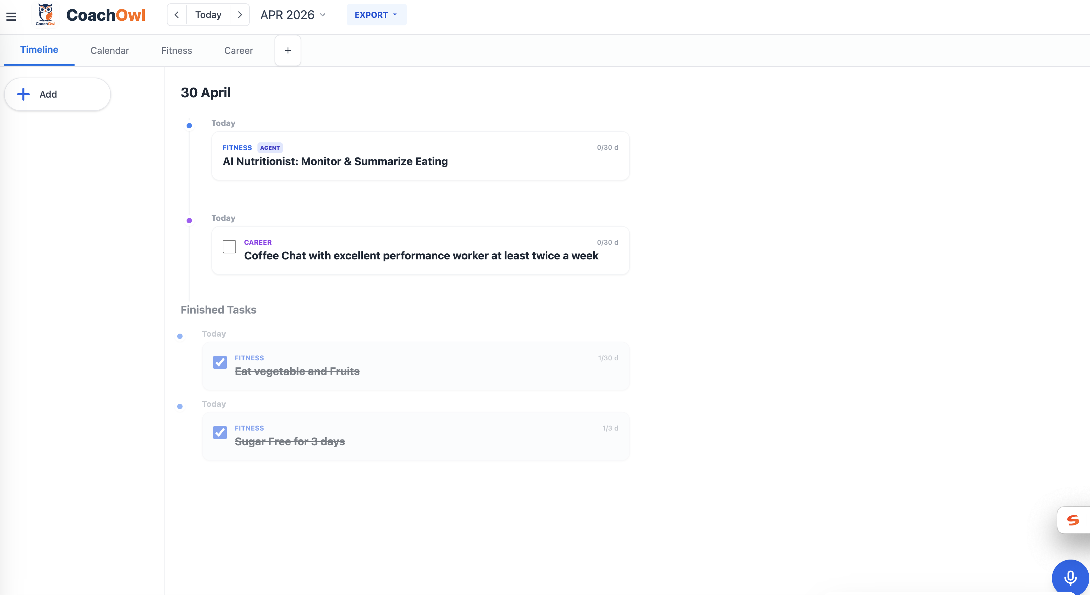
Task: Switch to the Calendar tab
Action: (110, 50)
